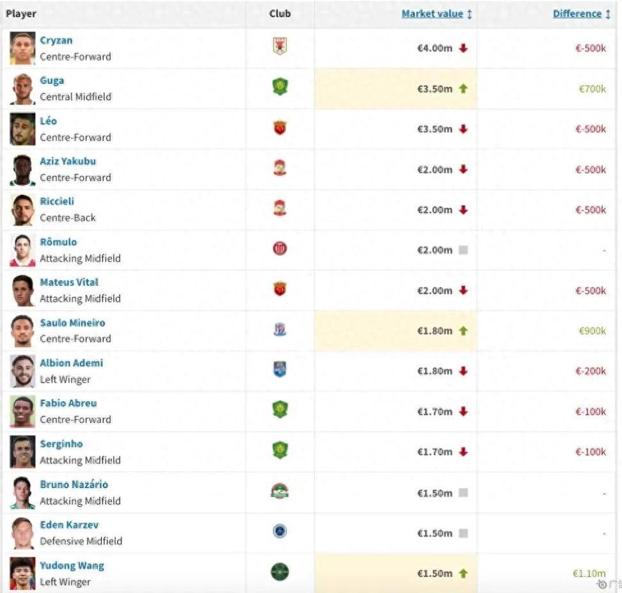The image size is (622, 593).
Task: Click the club crest in Cryzan's row
Action: click(x=279, y=47)
